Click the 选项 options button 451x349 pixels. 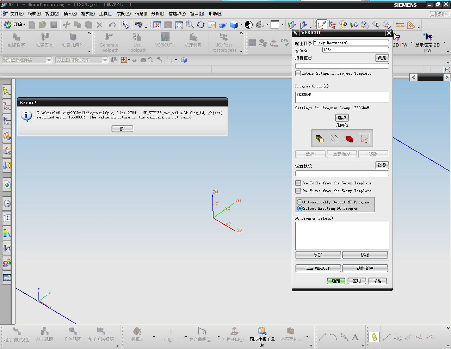342,117
